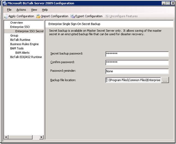Viewport: 176px width, 144px height.
Task: Click the Apply Configuration label
Action: [x=21, y=16]
